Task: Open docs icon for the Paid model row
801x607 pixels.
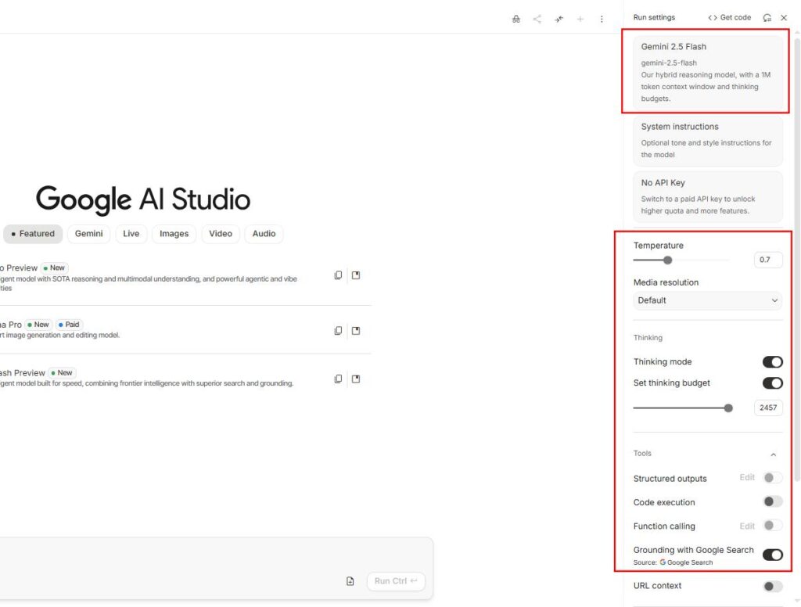Action: (x=356, y=331)
